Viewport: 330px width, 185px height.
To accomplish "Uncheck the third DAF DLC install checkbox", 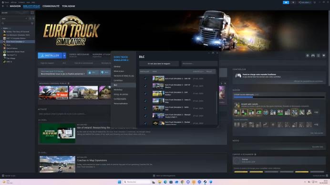I will click(x=145, y=93).
